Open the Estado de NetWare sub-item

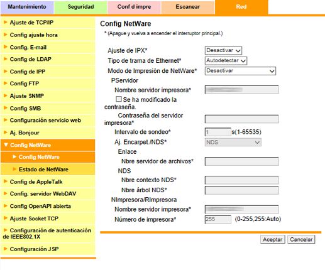[x=48, y=170]
